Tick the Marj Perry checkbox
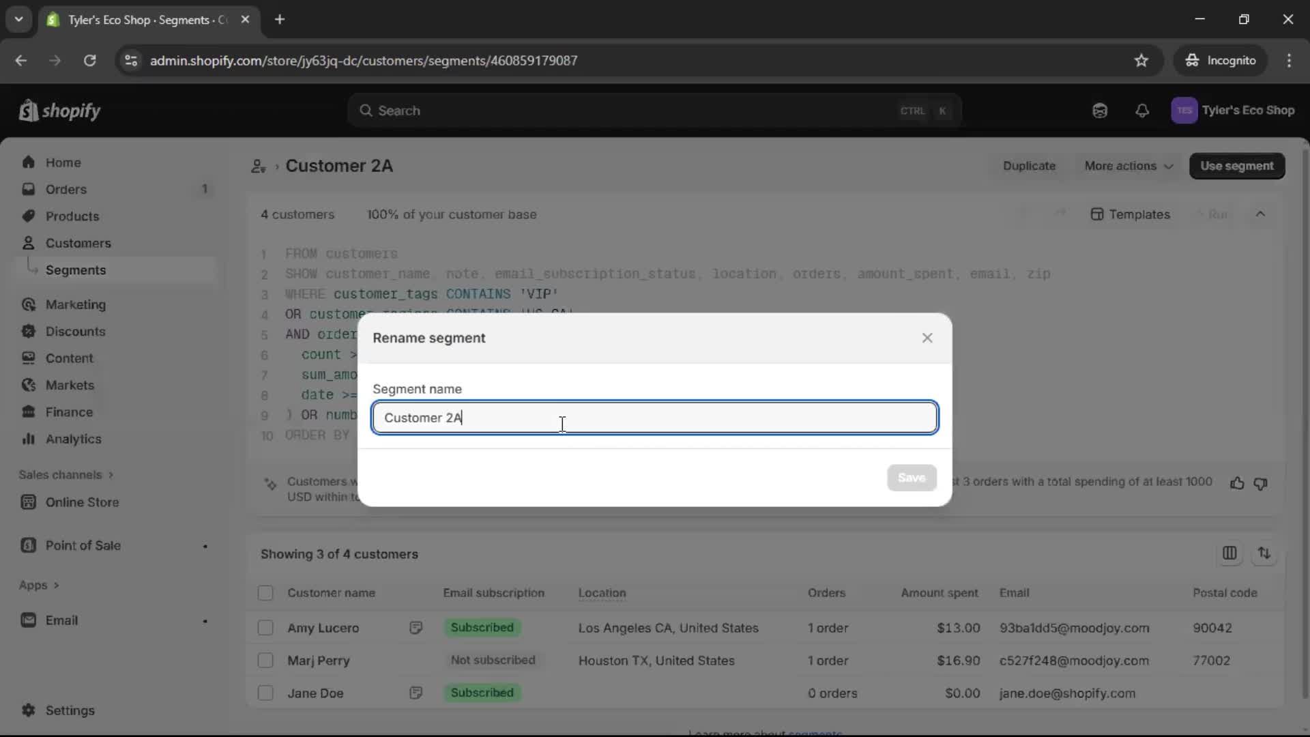 (x=265, y=661)
